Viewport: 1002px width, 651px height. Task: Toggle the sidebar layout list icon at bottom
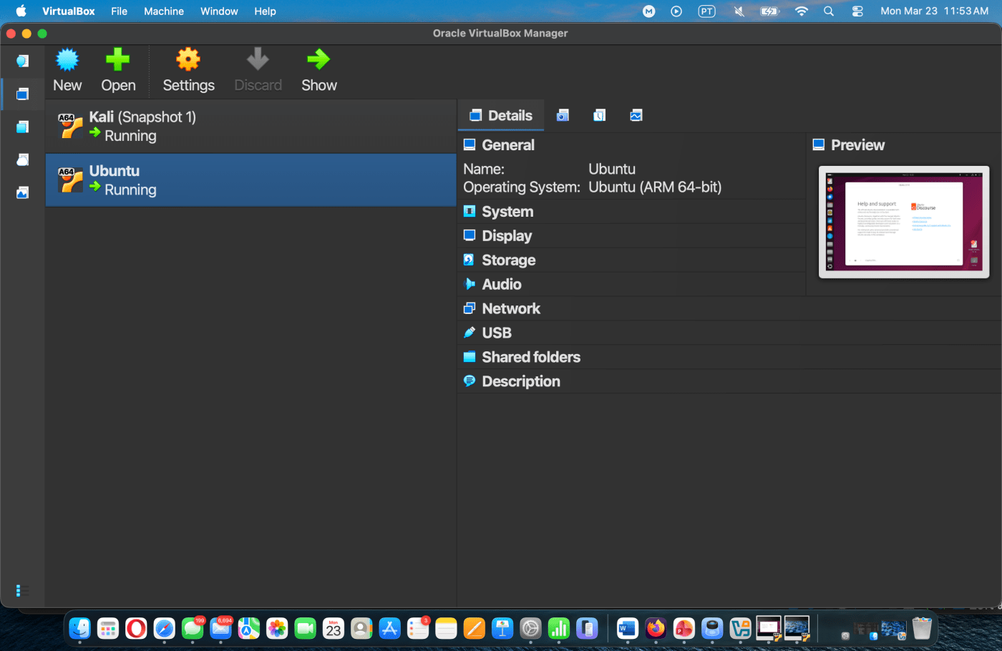[22, 591]
